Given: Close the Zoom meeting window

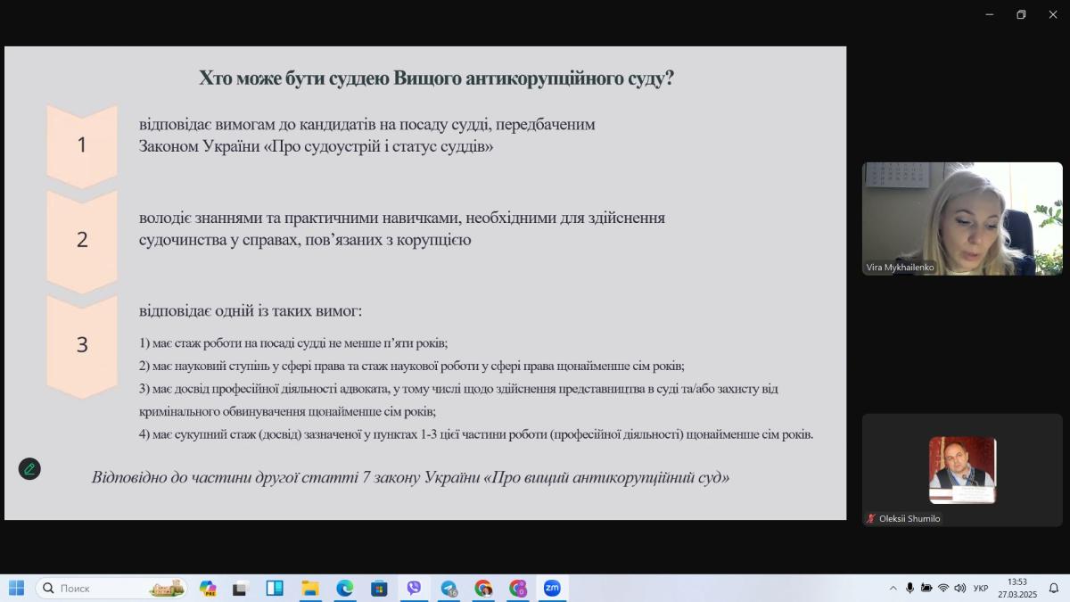Looking at the screenshot, I should click(x=1052, y=14).
